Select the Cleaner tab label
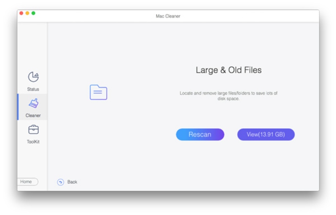 [33, 115]
